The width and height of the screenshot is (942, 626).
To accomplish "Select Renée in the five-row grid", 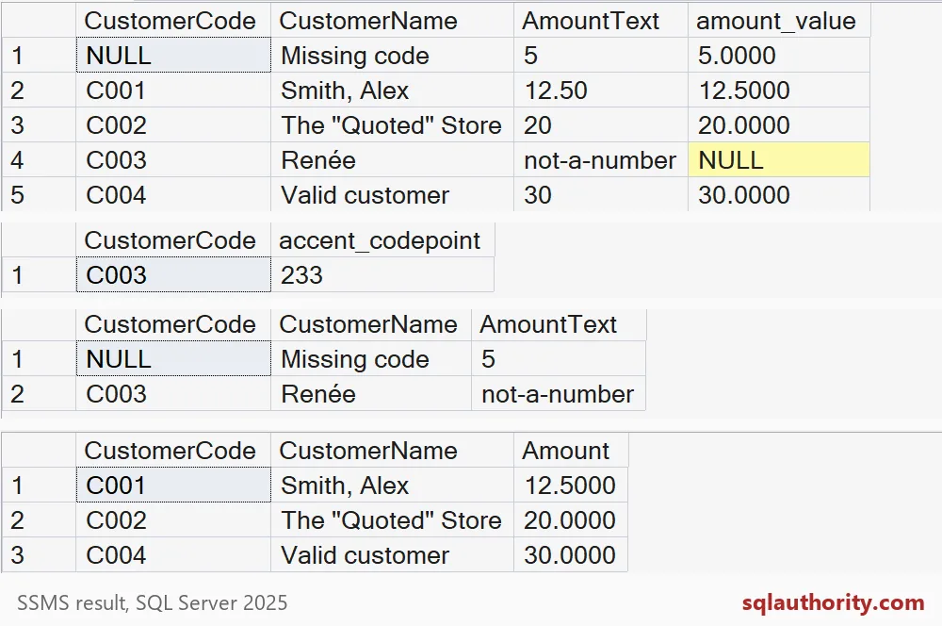I will point(392,160).
